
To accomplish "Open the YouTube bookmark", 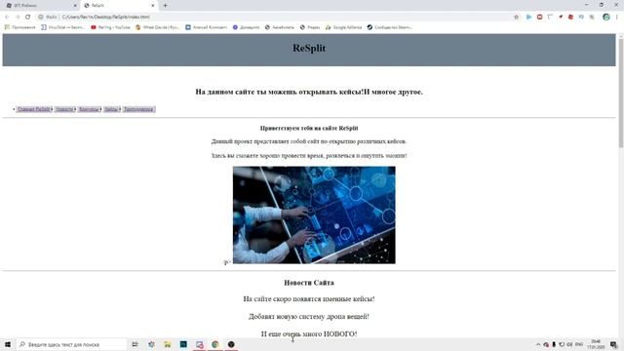I will [110, 27].
